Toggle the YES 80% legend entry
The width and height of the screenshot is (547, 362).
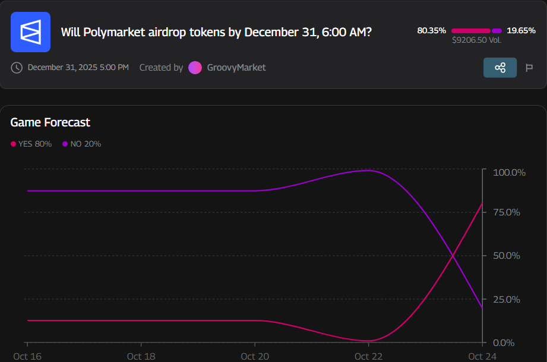tap(31, 144)
